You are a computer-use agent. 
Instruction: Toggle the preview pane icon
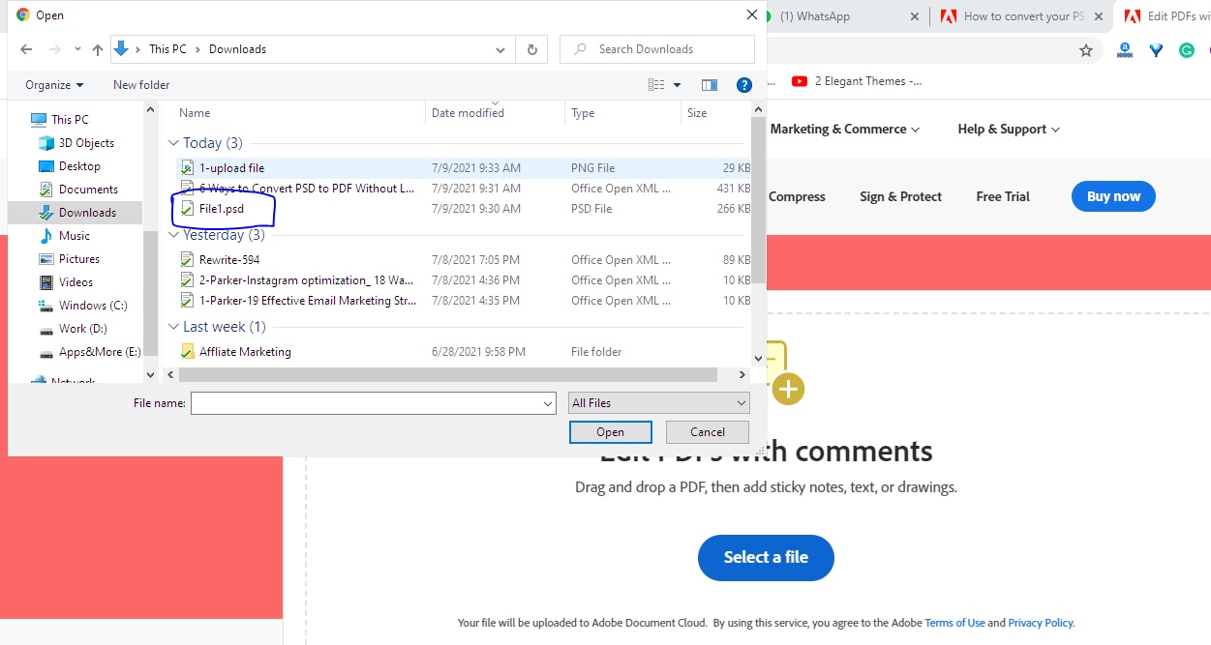(710, 85)
